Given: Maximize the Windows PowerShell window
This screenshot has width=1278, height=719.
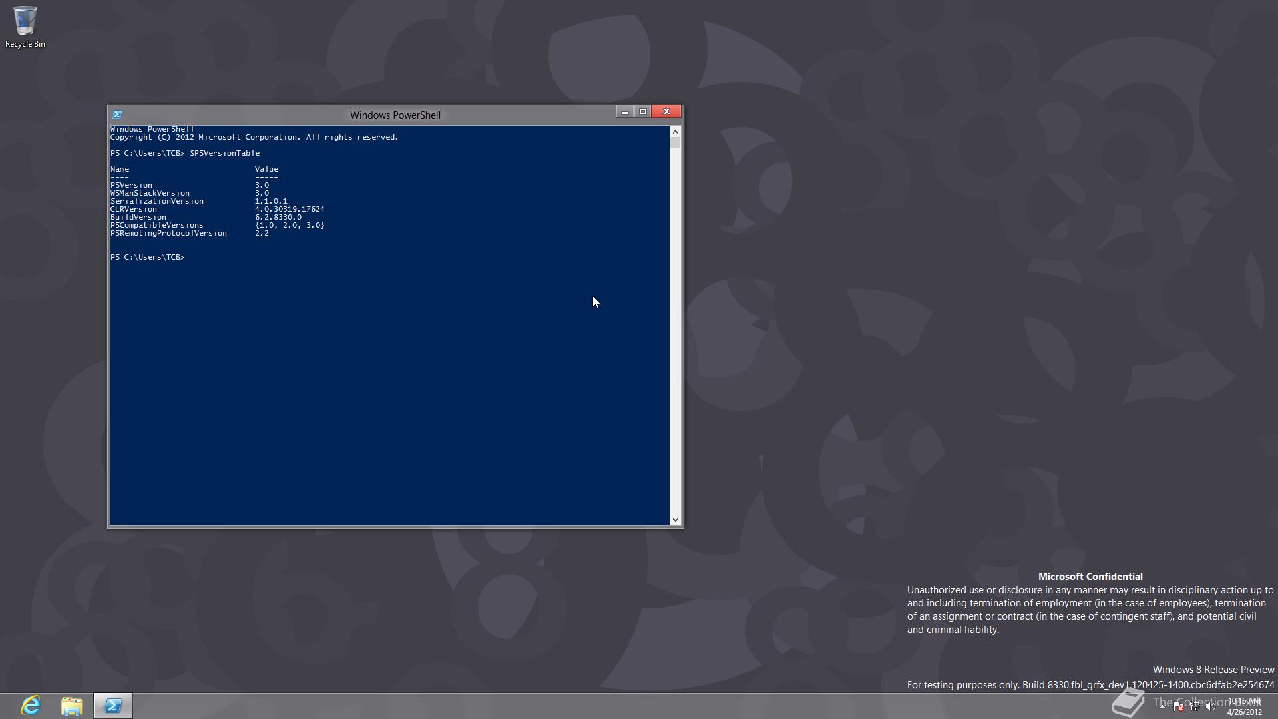Looking at the screenshot, I should point(643,112).
